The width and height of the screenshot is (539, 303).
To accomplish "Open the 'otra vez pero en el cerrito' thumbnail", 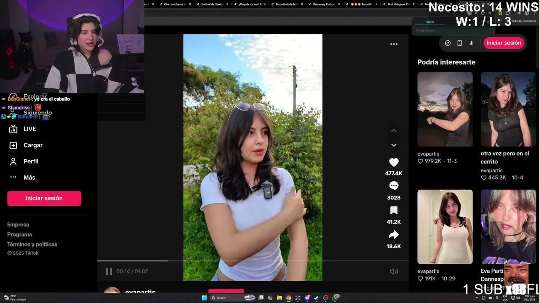I will [x=508, y=109].
